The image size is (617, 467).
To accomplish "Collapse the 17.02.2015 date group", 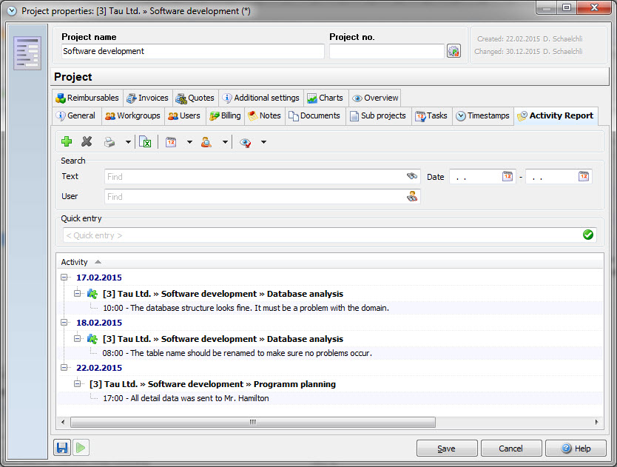I will pyautogui.click(x=64, y=278).
